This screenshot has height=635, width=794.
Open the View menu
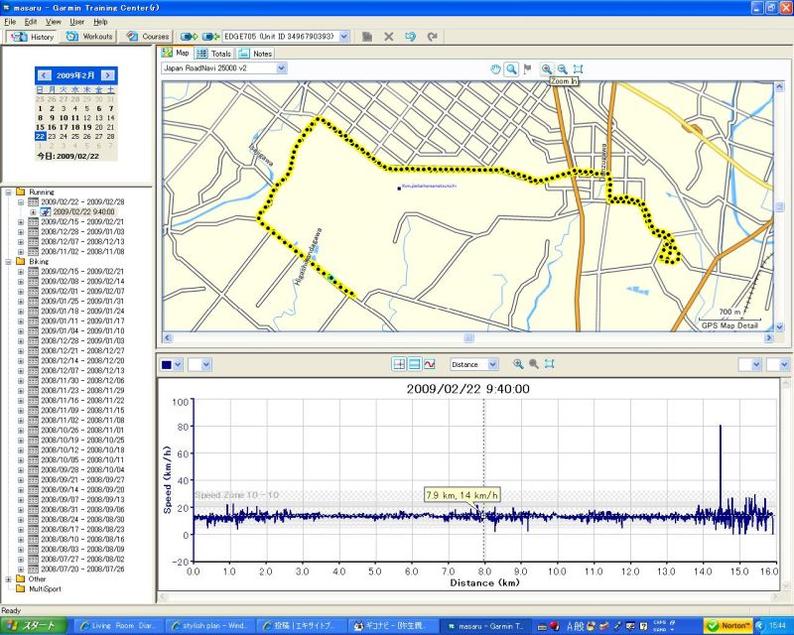click(54, 22)
